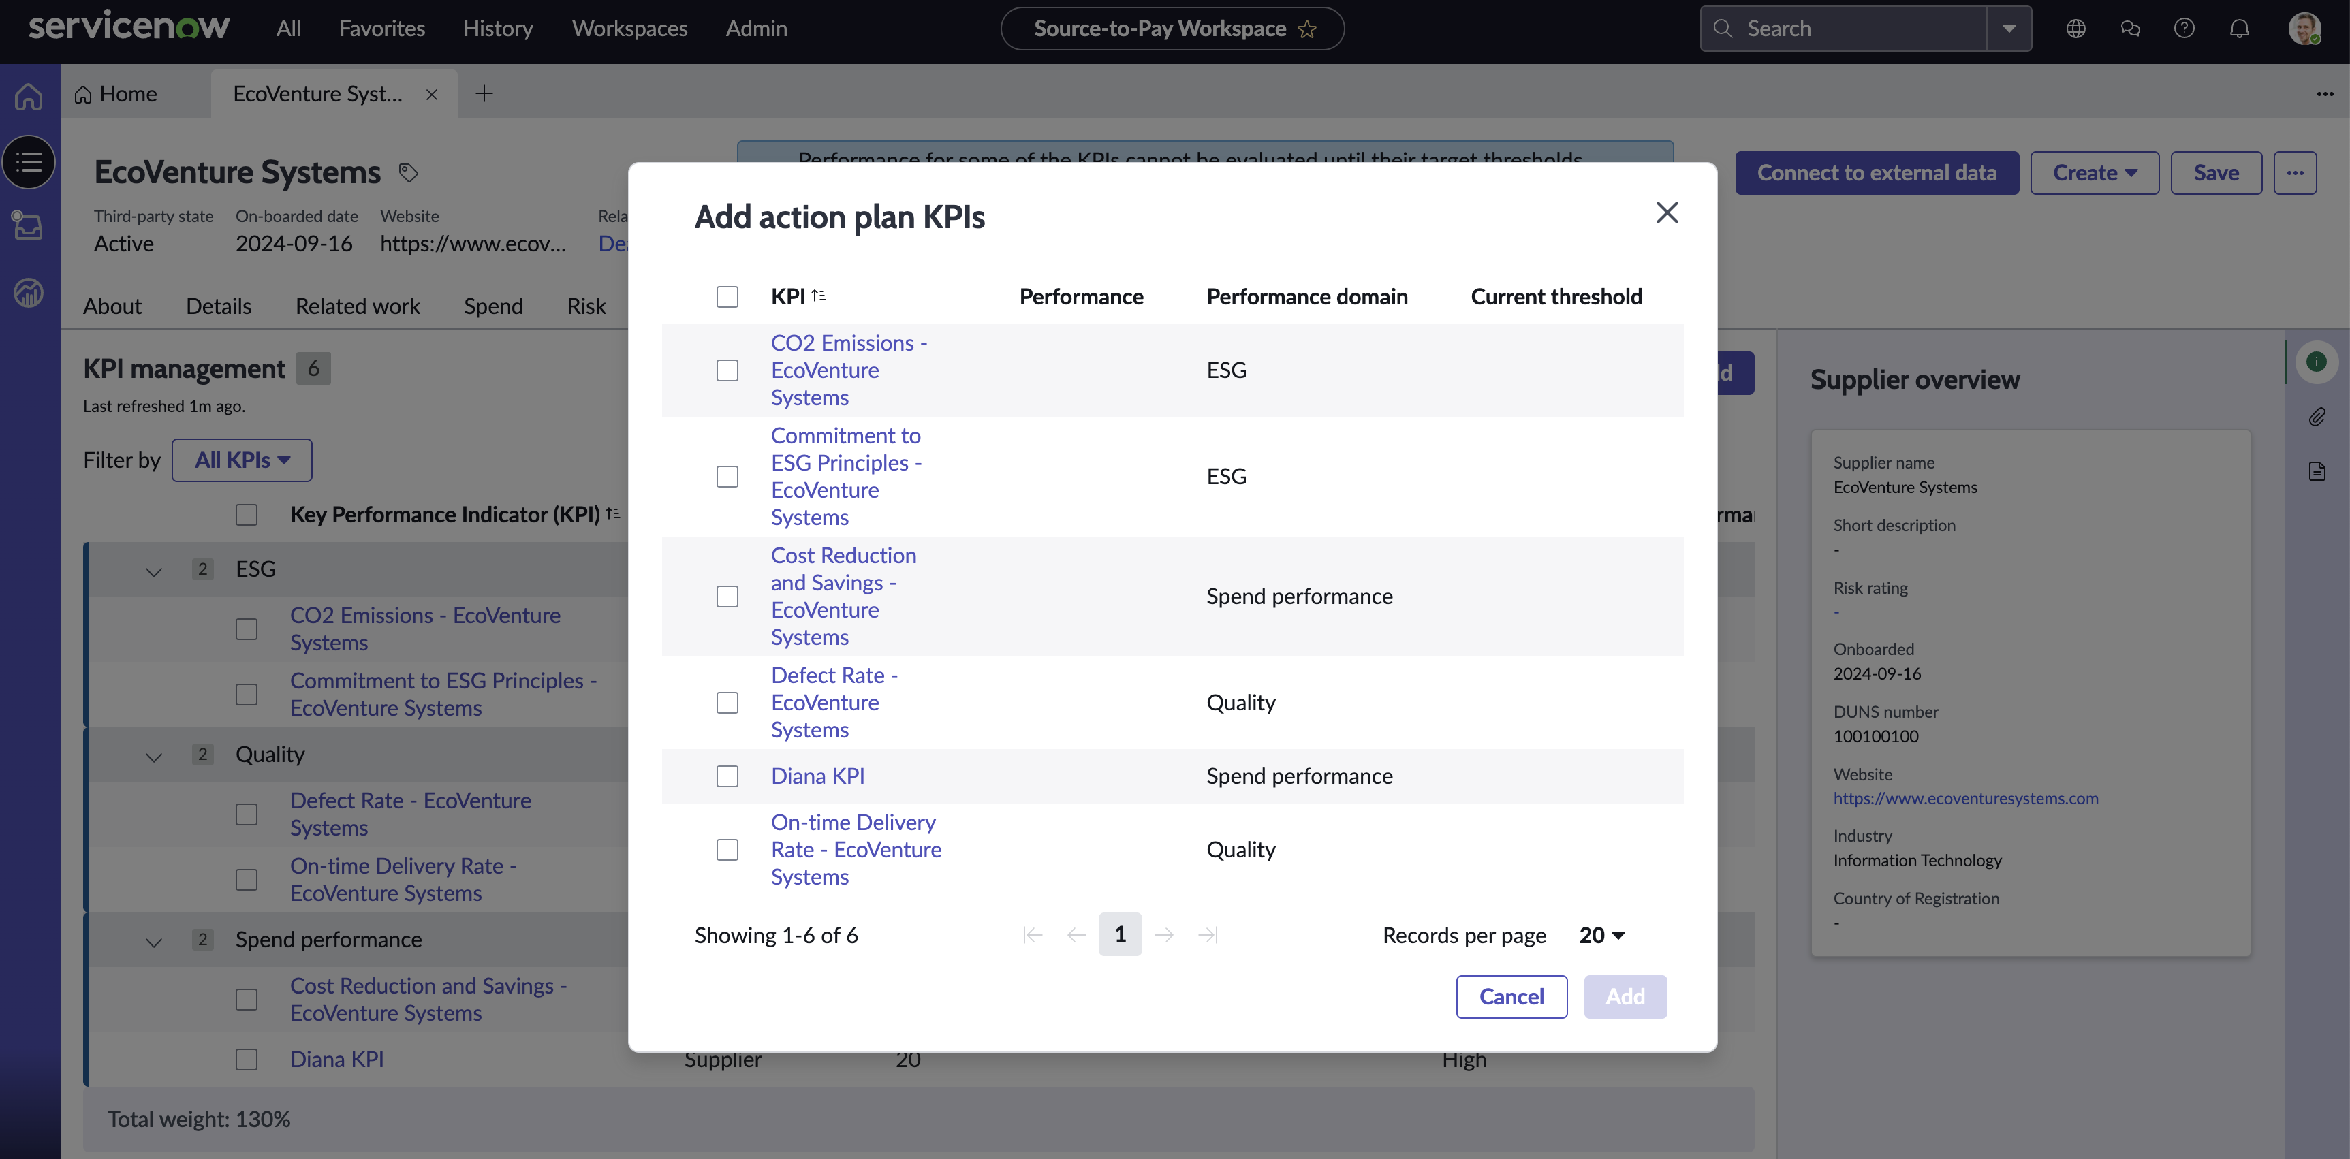The image size is (2350, 1159).
Task: Check Cost Reduction and Savings row in dialog
Action: pyautogui.click(x=727, y=597)
